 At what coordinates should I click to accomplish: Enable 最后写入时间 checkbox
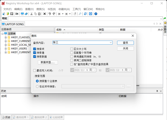point(35,70)
